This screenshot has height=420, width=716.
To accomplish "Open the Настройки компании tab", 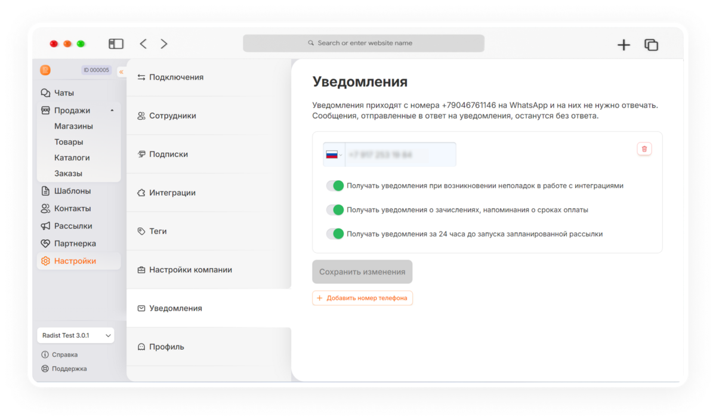I will [x=209, y=270].
